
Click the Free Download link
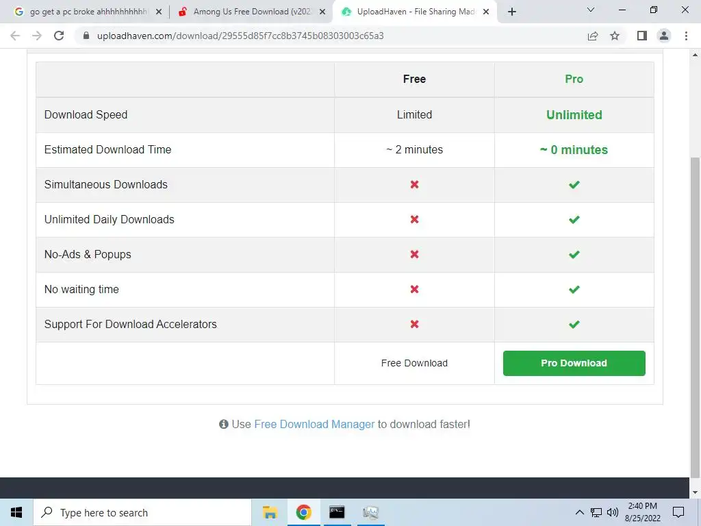[x=414, y=363]
